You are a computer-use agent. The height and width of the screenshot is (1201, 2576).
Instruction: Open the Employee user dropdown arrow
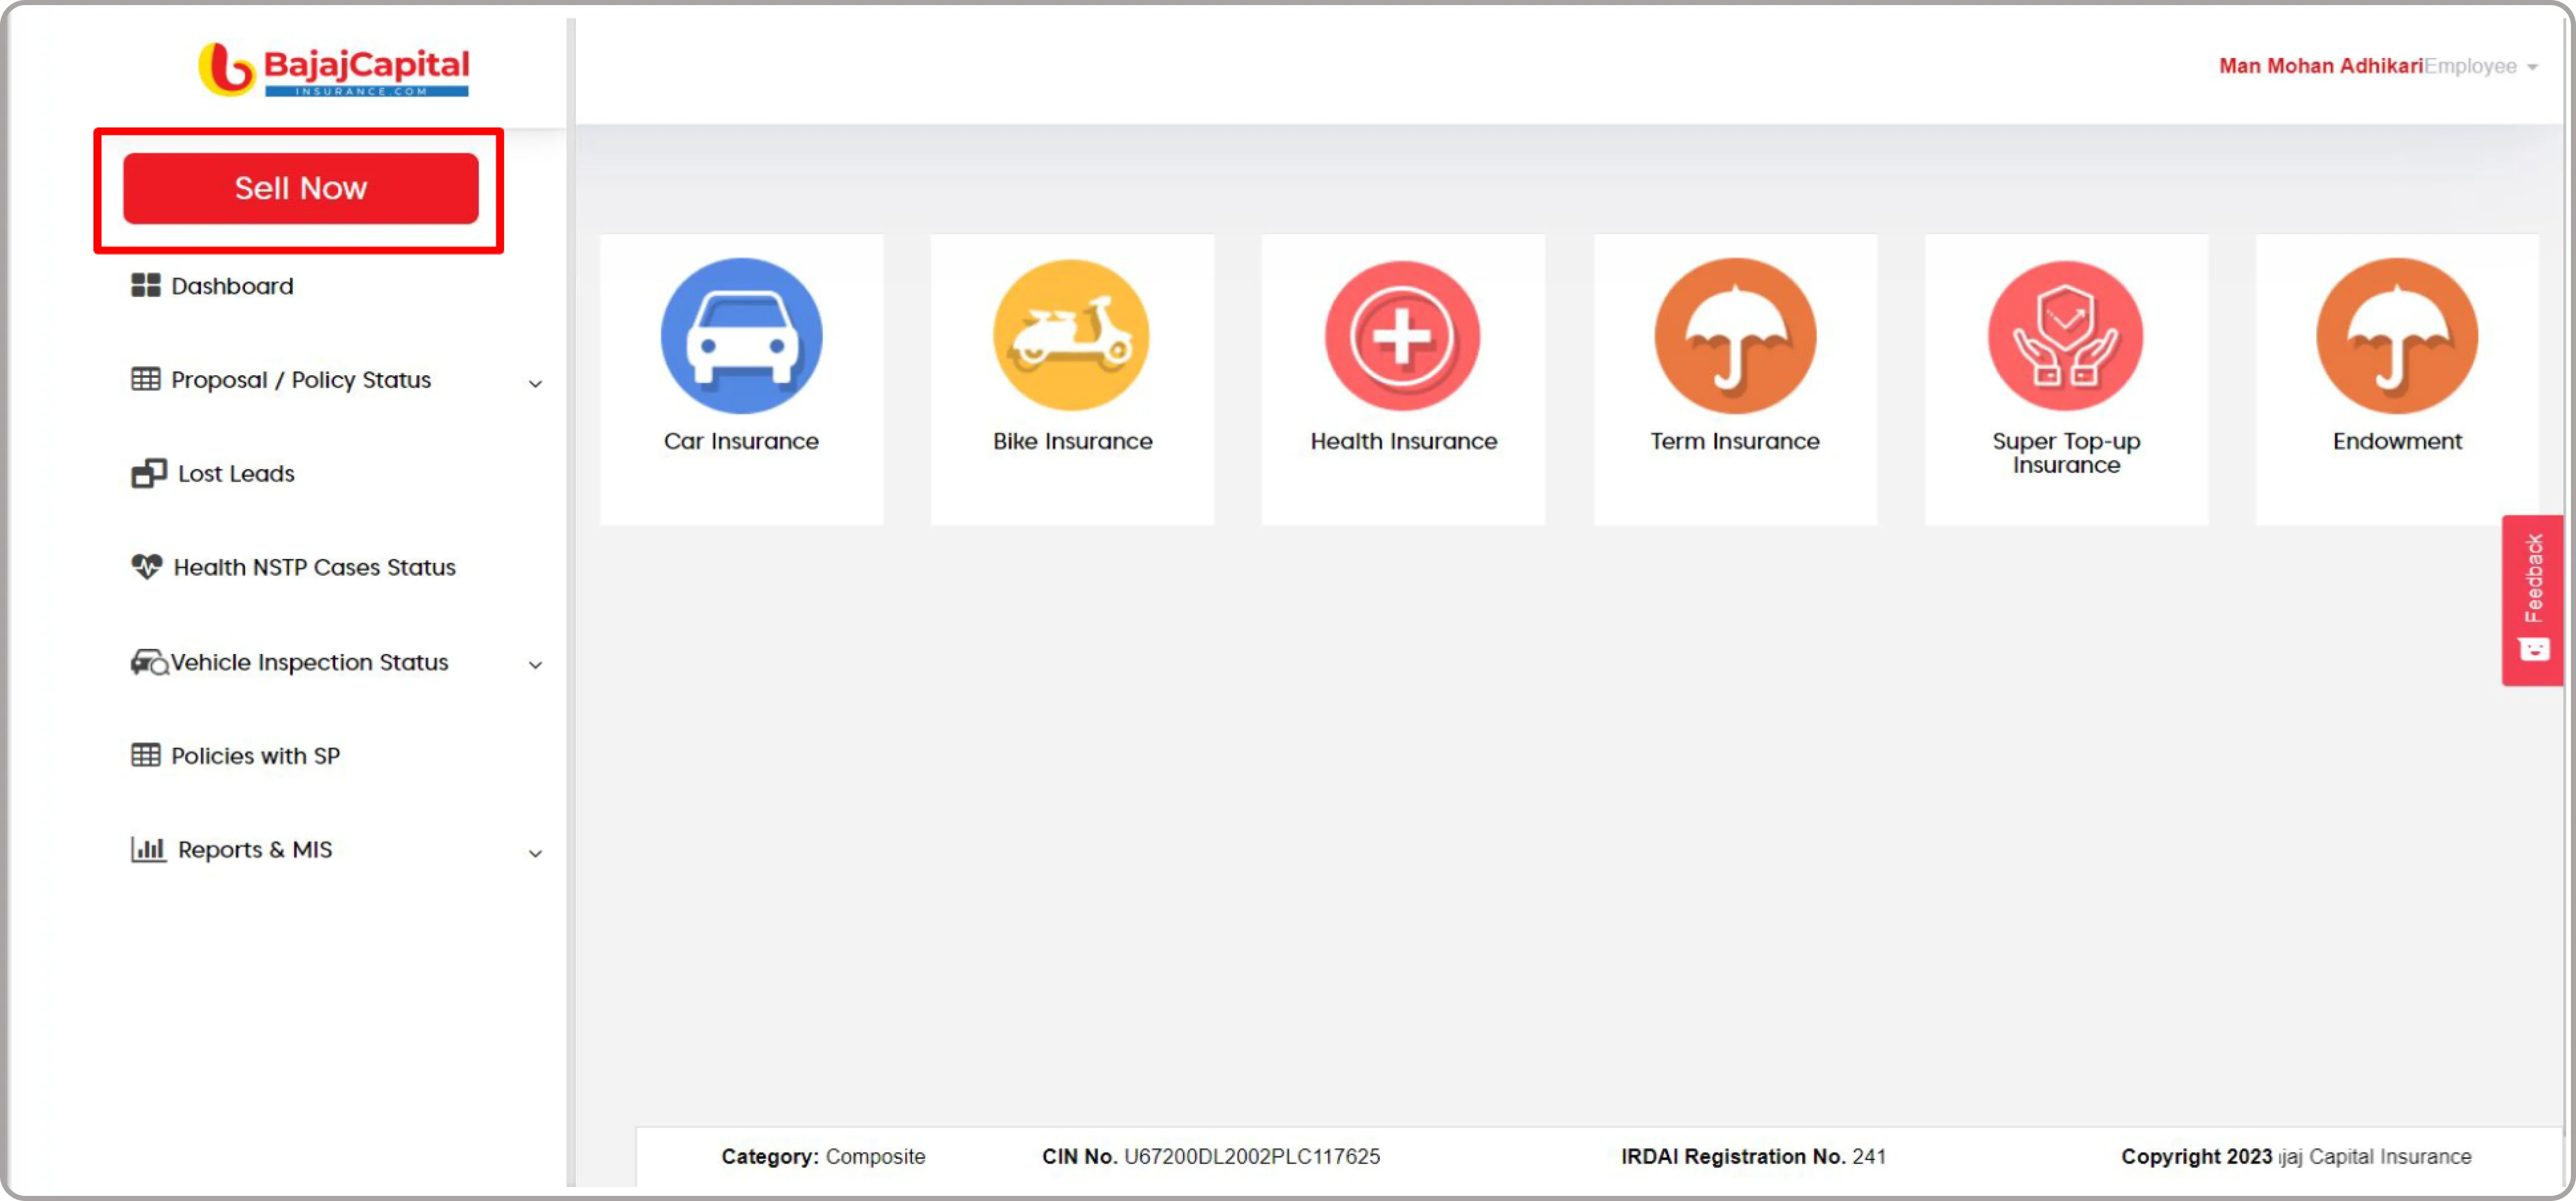(x=2532, y=67)
